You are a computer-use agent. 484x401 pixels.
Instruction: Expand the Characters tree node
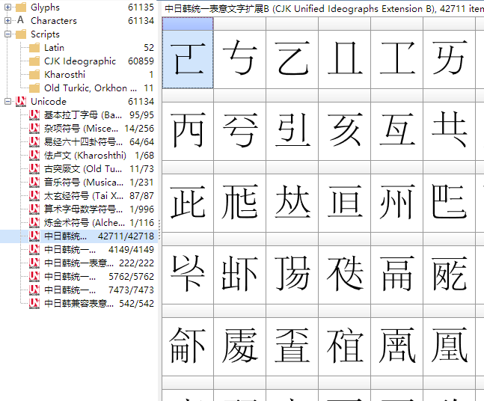coord(8,21)
